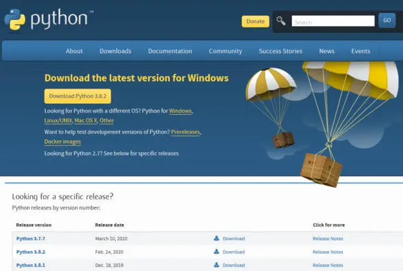Screen dimensions: 403x271
Task: Click the magnifying glass search icon
Action: pos(281,21)
